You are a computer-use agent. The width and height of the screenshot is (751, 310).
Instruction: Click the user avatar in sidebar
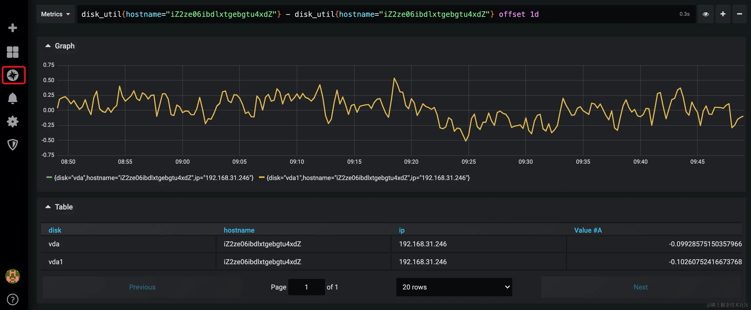click(13, 276)
